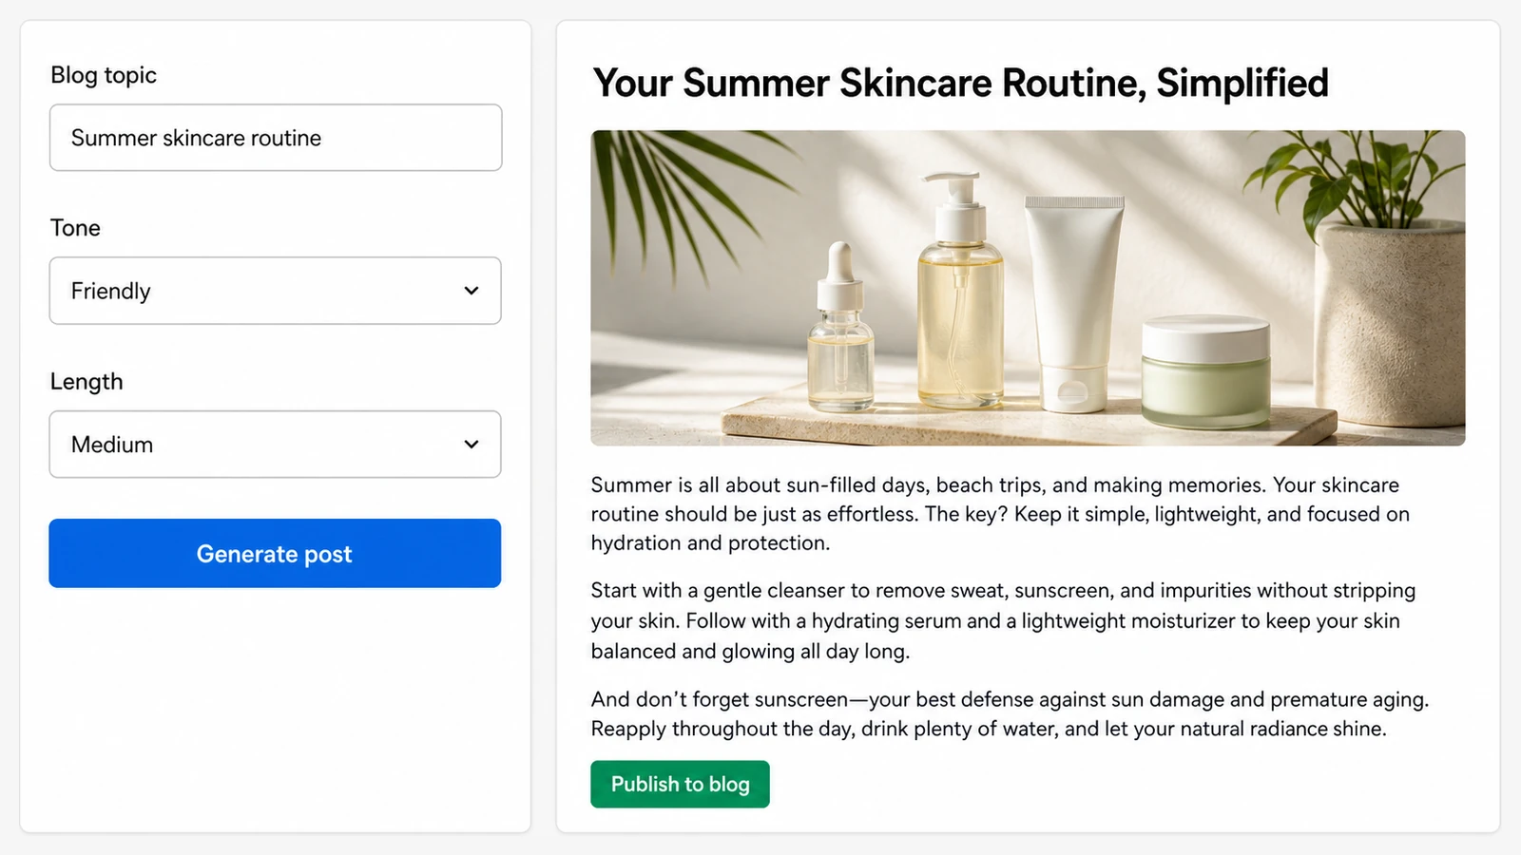Screen dimensions: 1521x855
Task: Open the Tone dropdown showing Friendly
Action: click(276, 291)
